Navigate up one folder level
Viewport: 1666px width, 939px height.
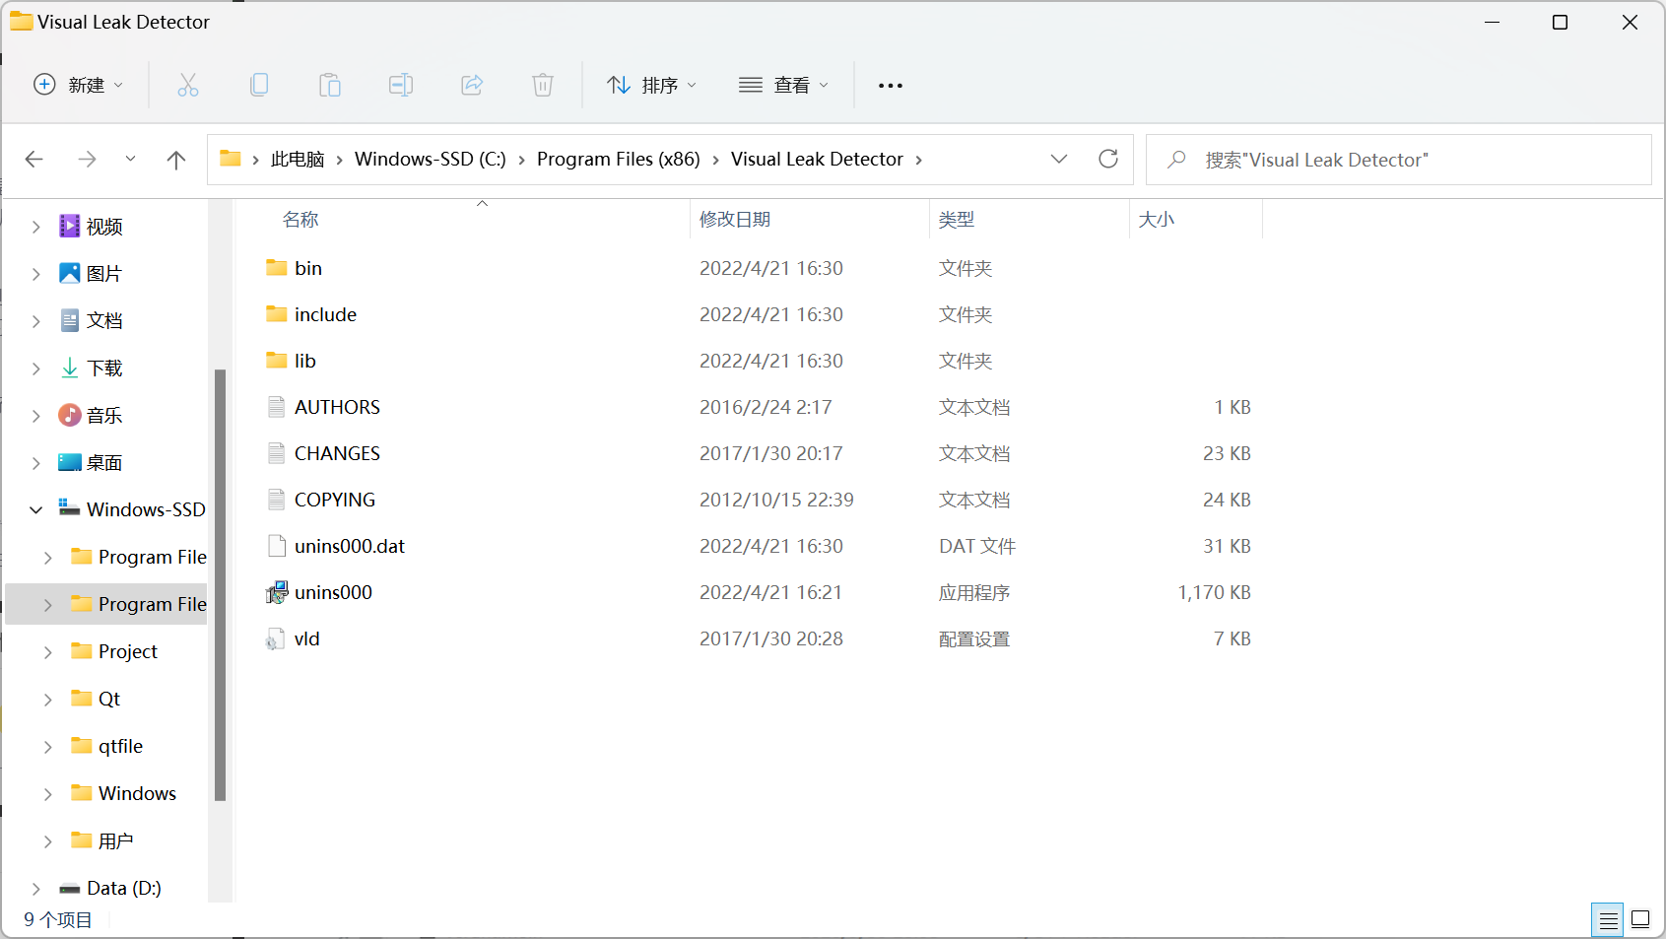click(x=175, y=159)
